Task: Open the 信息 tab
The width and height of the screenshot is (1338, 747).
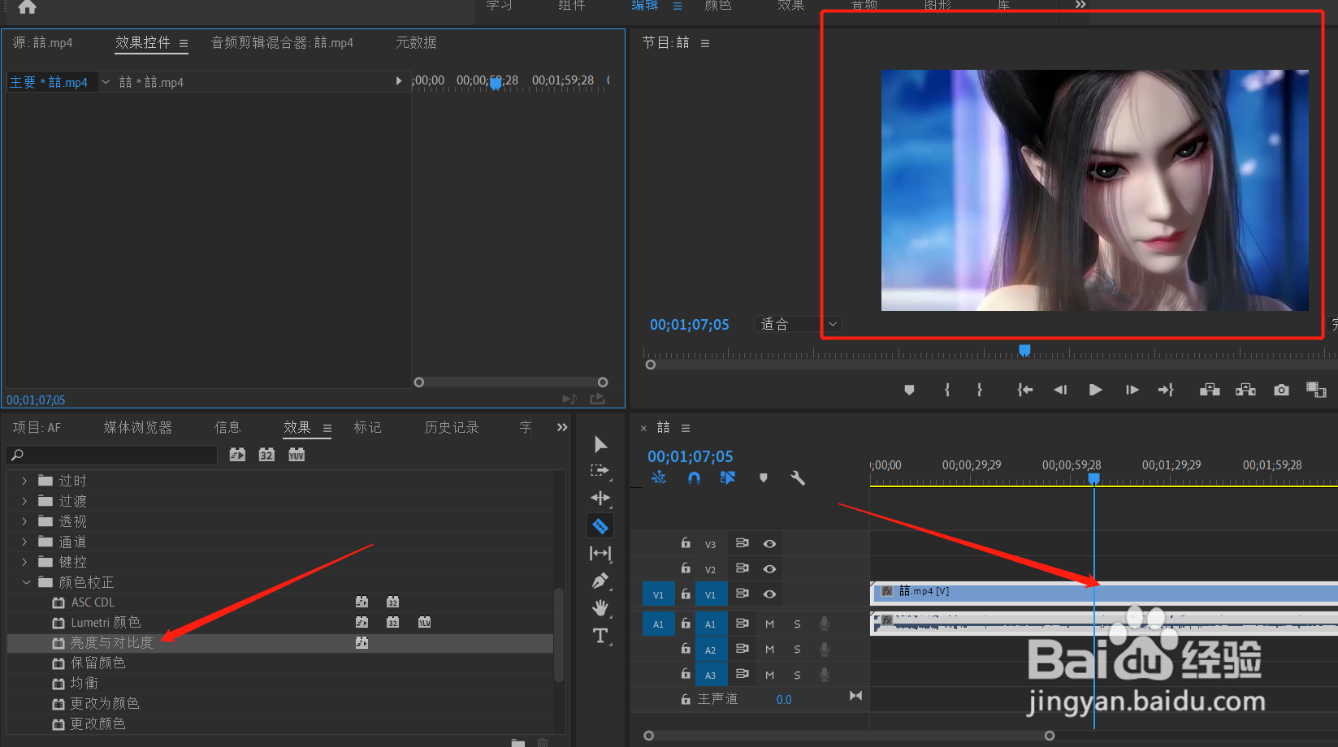Action: point(227,427)
